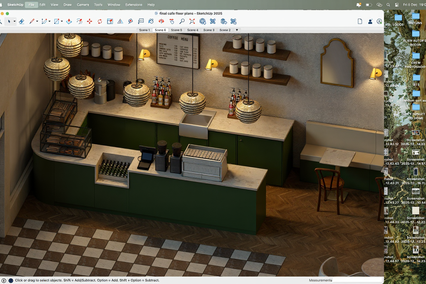Image resolution: width=426 pixels, height=284 pixels.
Task: Open the Camera menu
Action: (83, 5)
